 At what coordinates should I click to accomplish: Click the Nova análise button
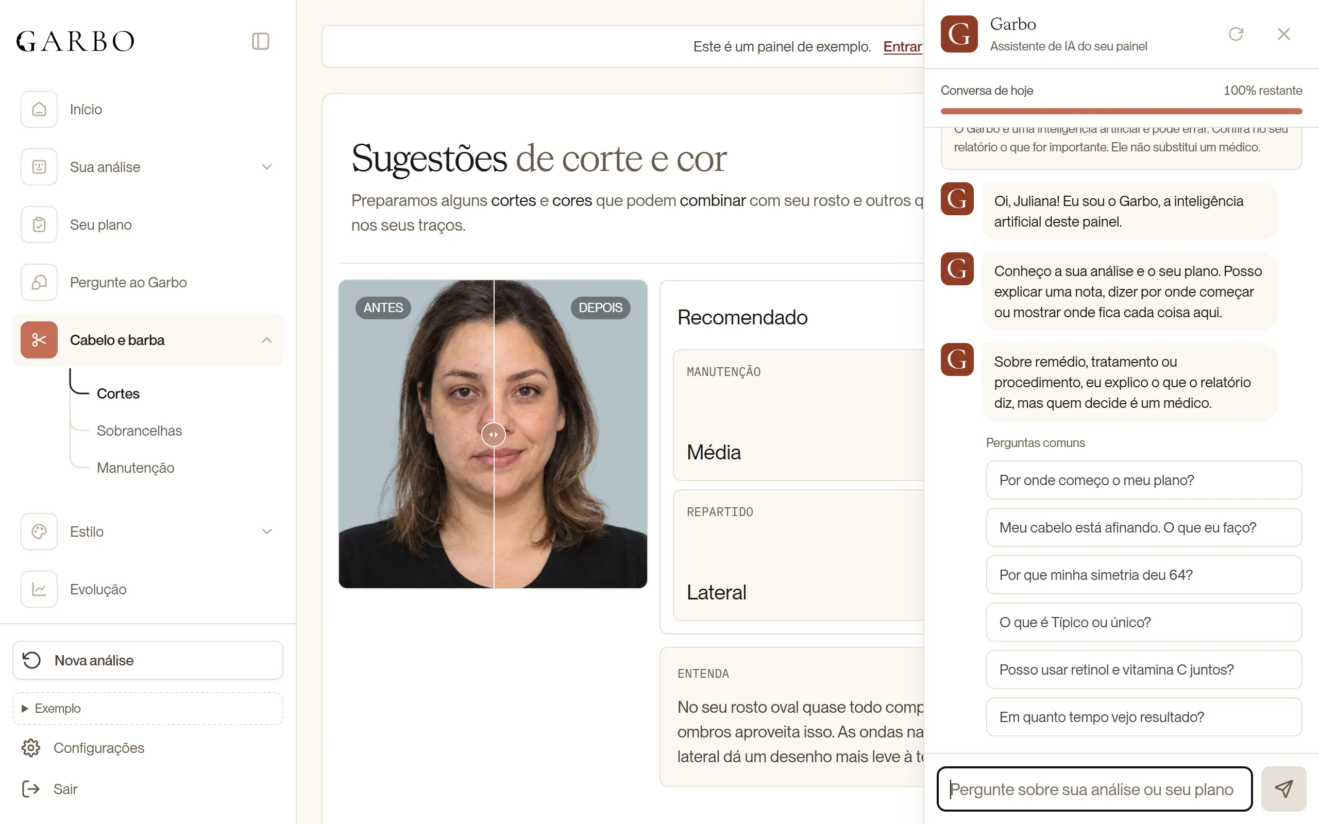148,660
